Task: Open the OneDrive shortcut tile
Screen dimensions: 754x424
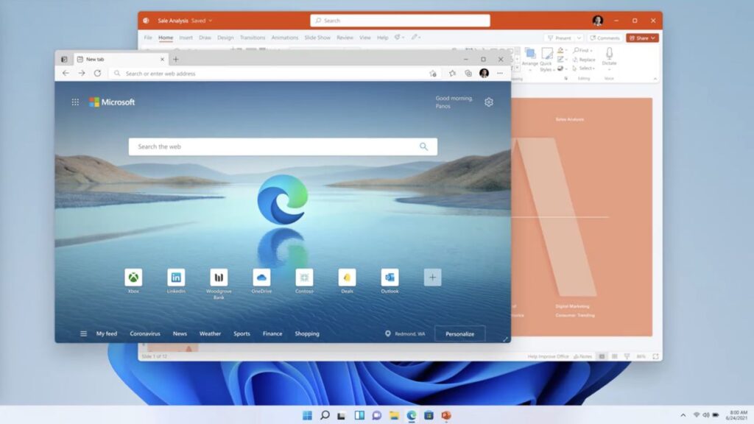Action: coord(261,278)
